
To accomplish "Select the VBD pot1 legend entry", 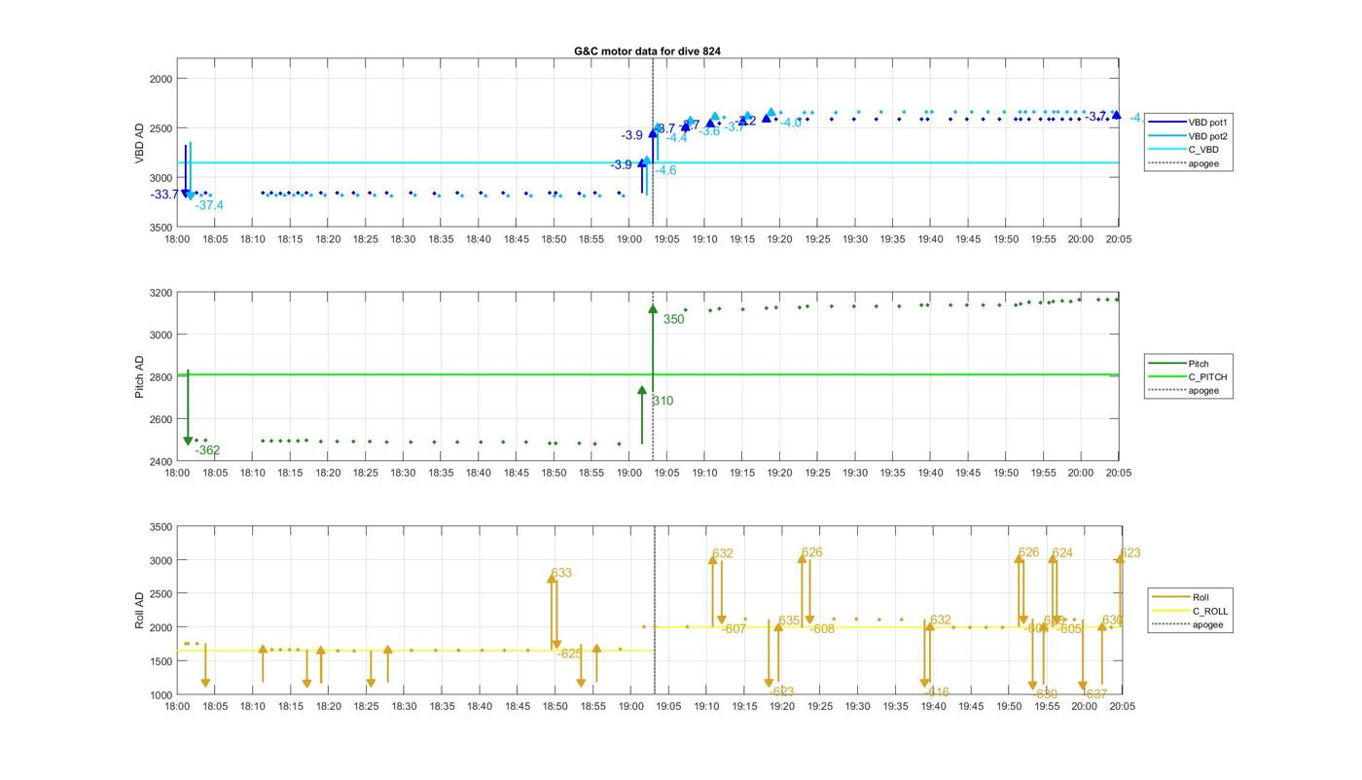I will [x=1188, y=123].
